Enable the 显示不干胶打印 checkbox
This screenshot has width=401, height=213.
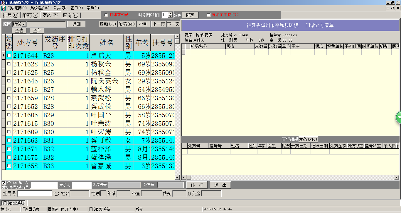[x=209, y=15]
